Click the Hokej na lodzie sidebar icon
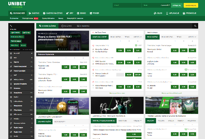 pos(11,80)
